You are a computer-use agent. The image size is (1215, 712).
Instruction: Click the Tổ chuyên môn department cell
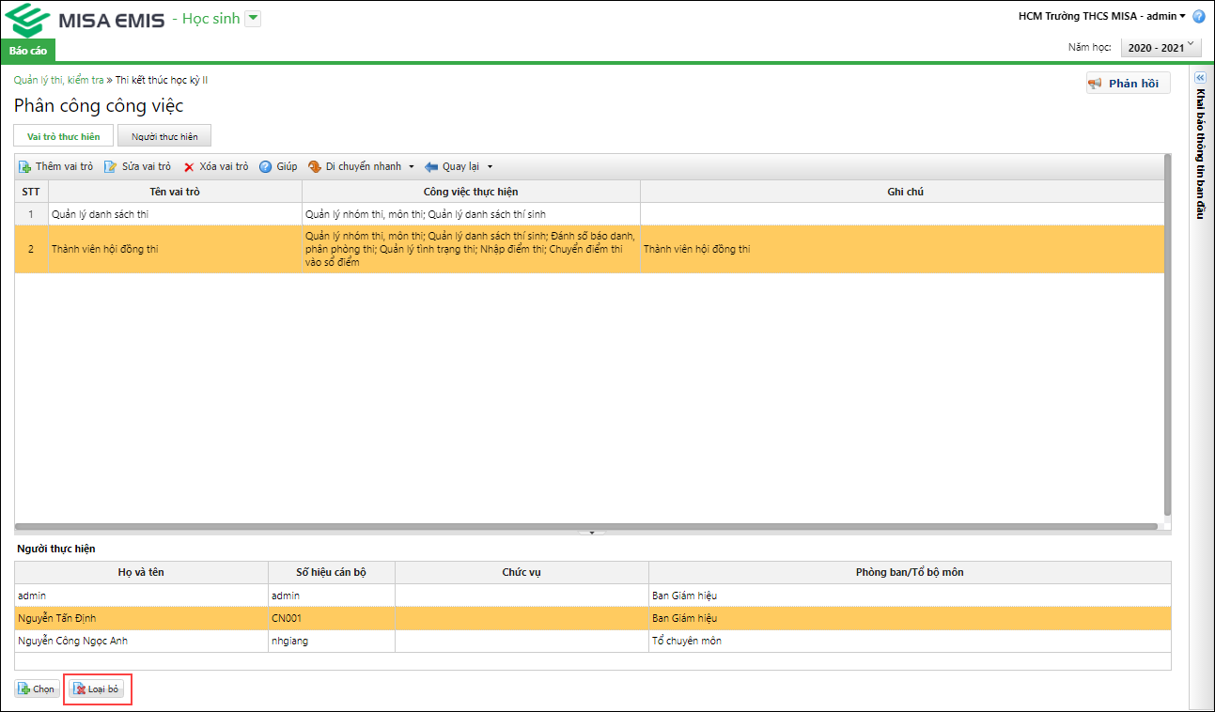[x=910, y=641]
